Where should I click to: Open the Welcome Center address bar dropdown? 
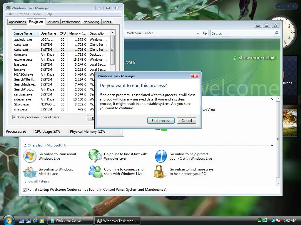tap(198, 33)
